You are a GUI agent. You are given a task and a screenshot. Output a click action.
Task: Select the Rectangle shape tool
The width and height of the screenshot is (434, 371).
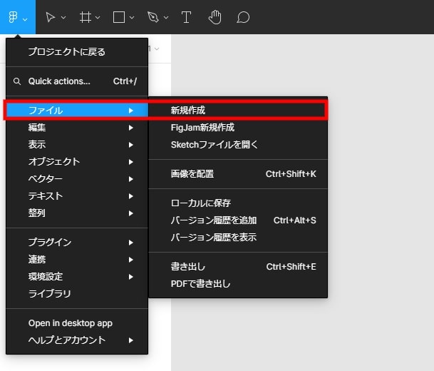[x=119, y=17]
